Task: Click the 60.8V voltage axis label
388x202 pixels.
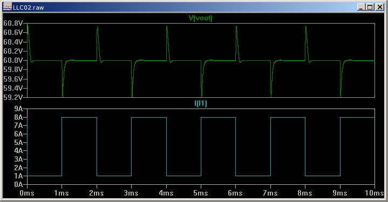Action: [x=13, y=23]
